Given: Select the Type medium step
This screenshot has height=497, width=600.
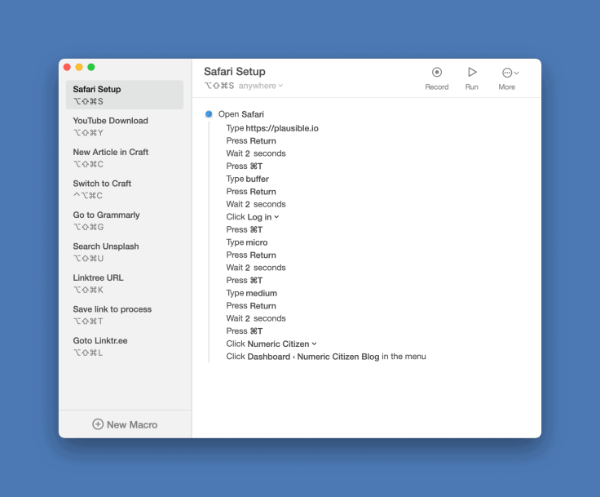Looking at the screenshot, I should coord(251,293).
